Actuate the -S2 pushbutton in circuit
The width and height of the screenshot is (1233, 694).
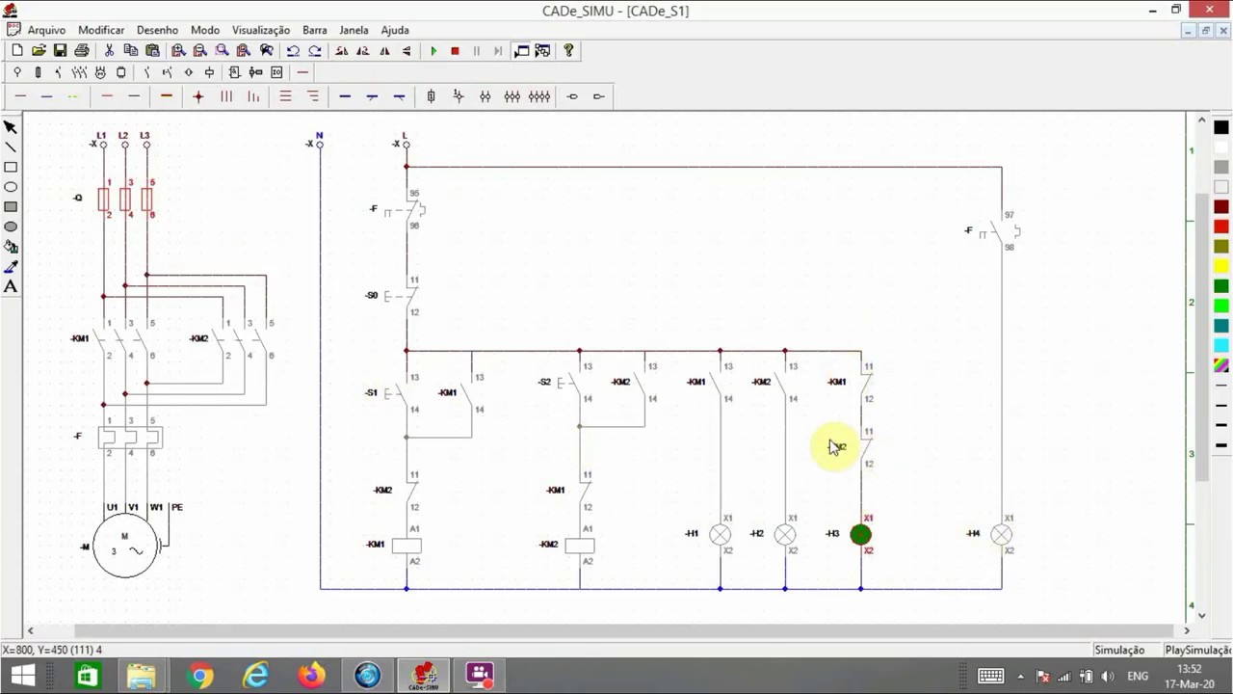point(568,383)
